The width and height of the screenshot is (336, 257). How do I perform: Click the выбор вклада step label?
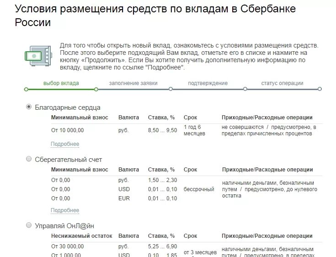tap(61, 83)
